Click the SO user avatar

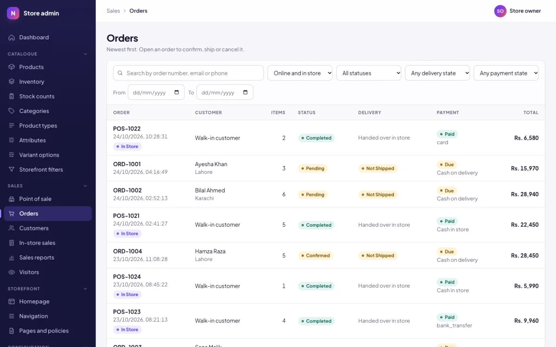click(x=500, y=11)
